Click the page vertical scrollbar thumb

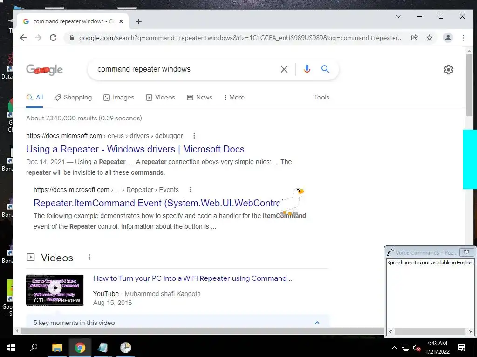469,85
